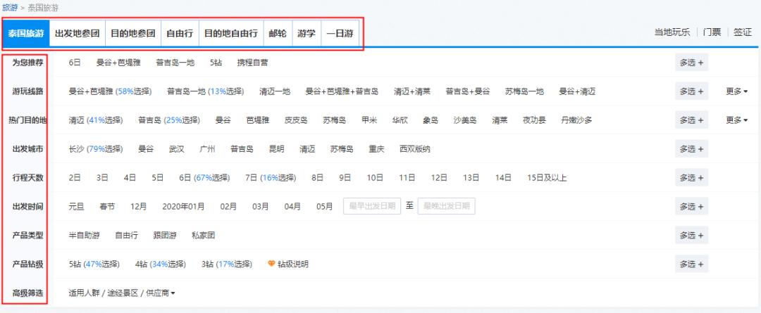Click the 当地玩乐 link
The width and height of the screenshot is (761, 313).
pyautogui.click(x=672, y=32)
